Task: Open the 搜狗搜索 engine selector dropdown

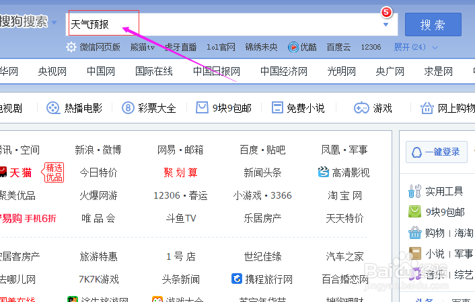Action: click(x=54, y=22)
